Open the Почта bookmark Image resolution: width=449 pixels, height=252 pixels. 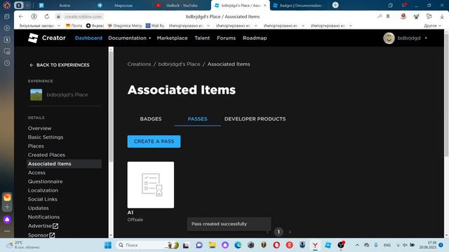coord(74,26)
